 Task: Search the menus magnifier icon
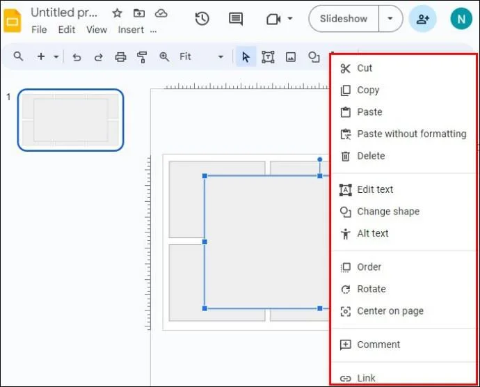(18, 56)
